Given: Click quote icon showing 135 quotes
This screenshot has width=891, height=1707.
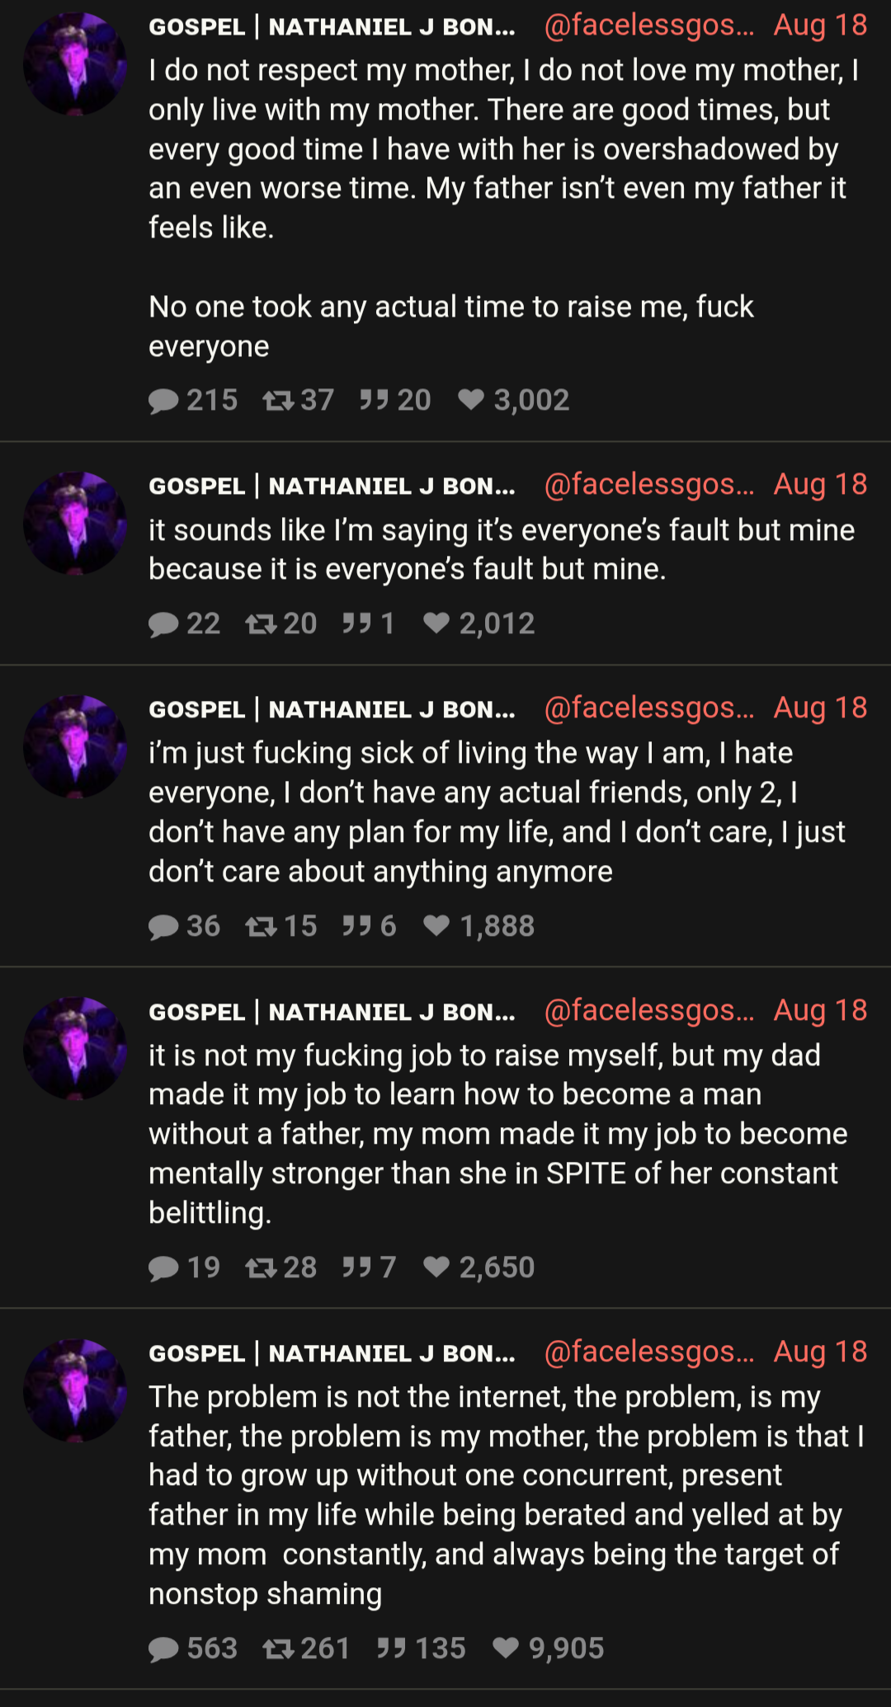Looking at the screenshot, I should point(391,1648).
